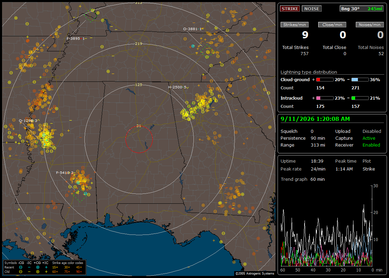This screenshot has height=278, width=389.
Task: Select the red receiver range circle center
Action: (139, 139)
